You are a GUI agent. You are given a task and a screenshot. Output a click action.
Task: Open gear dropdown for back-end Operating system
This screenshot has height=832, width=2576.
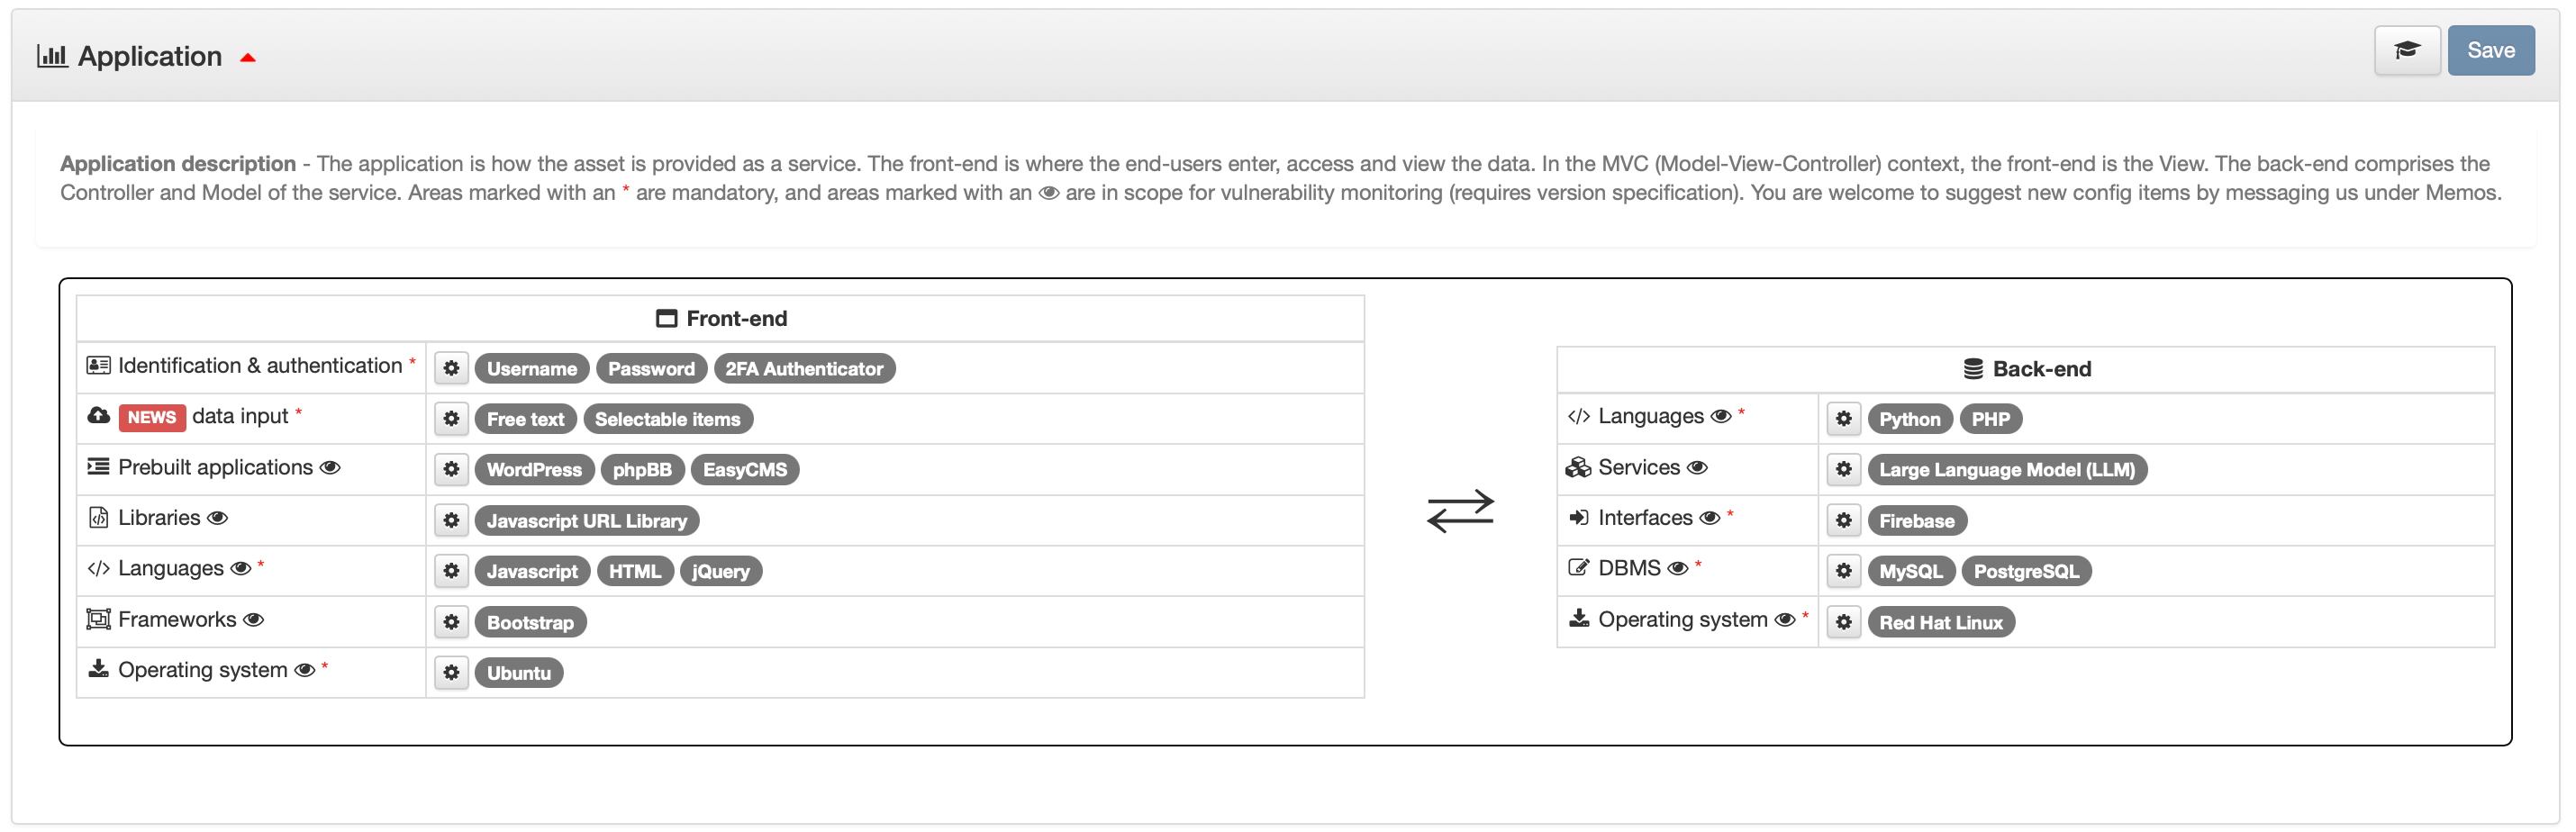coord(1843,622)
